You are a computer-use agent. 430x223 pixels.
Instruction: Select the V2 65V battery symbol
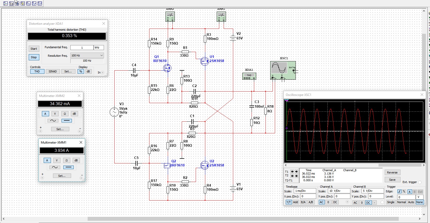[233, 38]
